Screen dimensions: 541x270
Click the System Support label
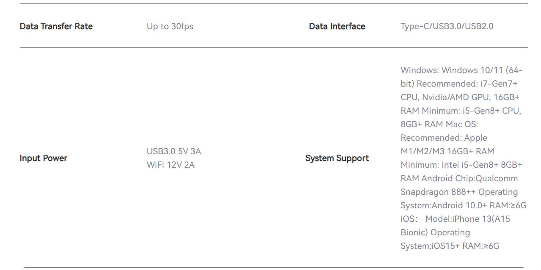coord(337,158)
